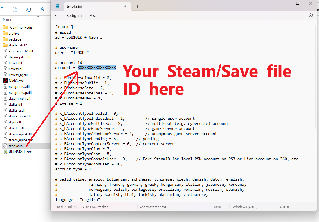Screen dimensions: 319x222
Task: Click the language = "english" line
Action: (x=78, y=199)
